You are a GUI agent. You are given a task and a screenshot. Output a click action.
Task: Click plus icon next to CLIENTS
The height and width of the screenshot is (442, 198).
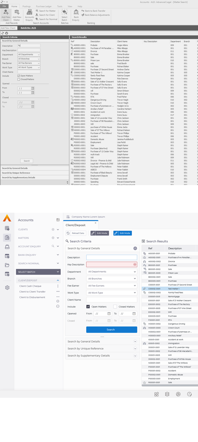(x=53, y=229)
